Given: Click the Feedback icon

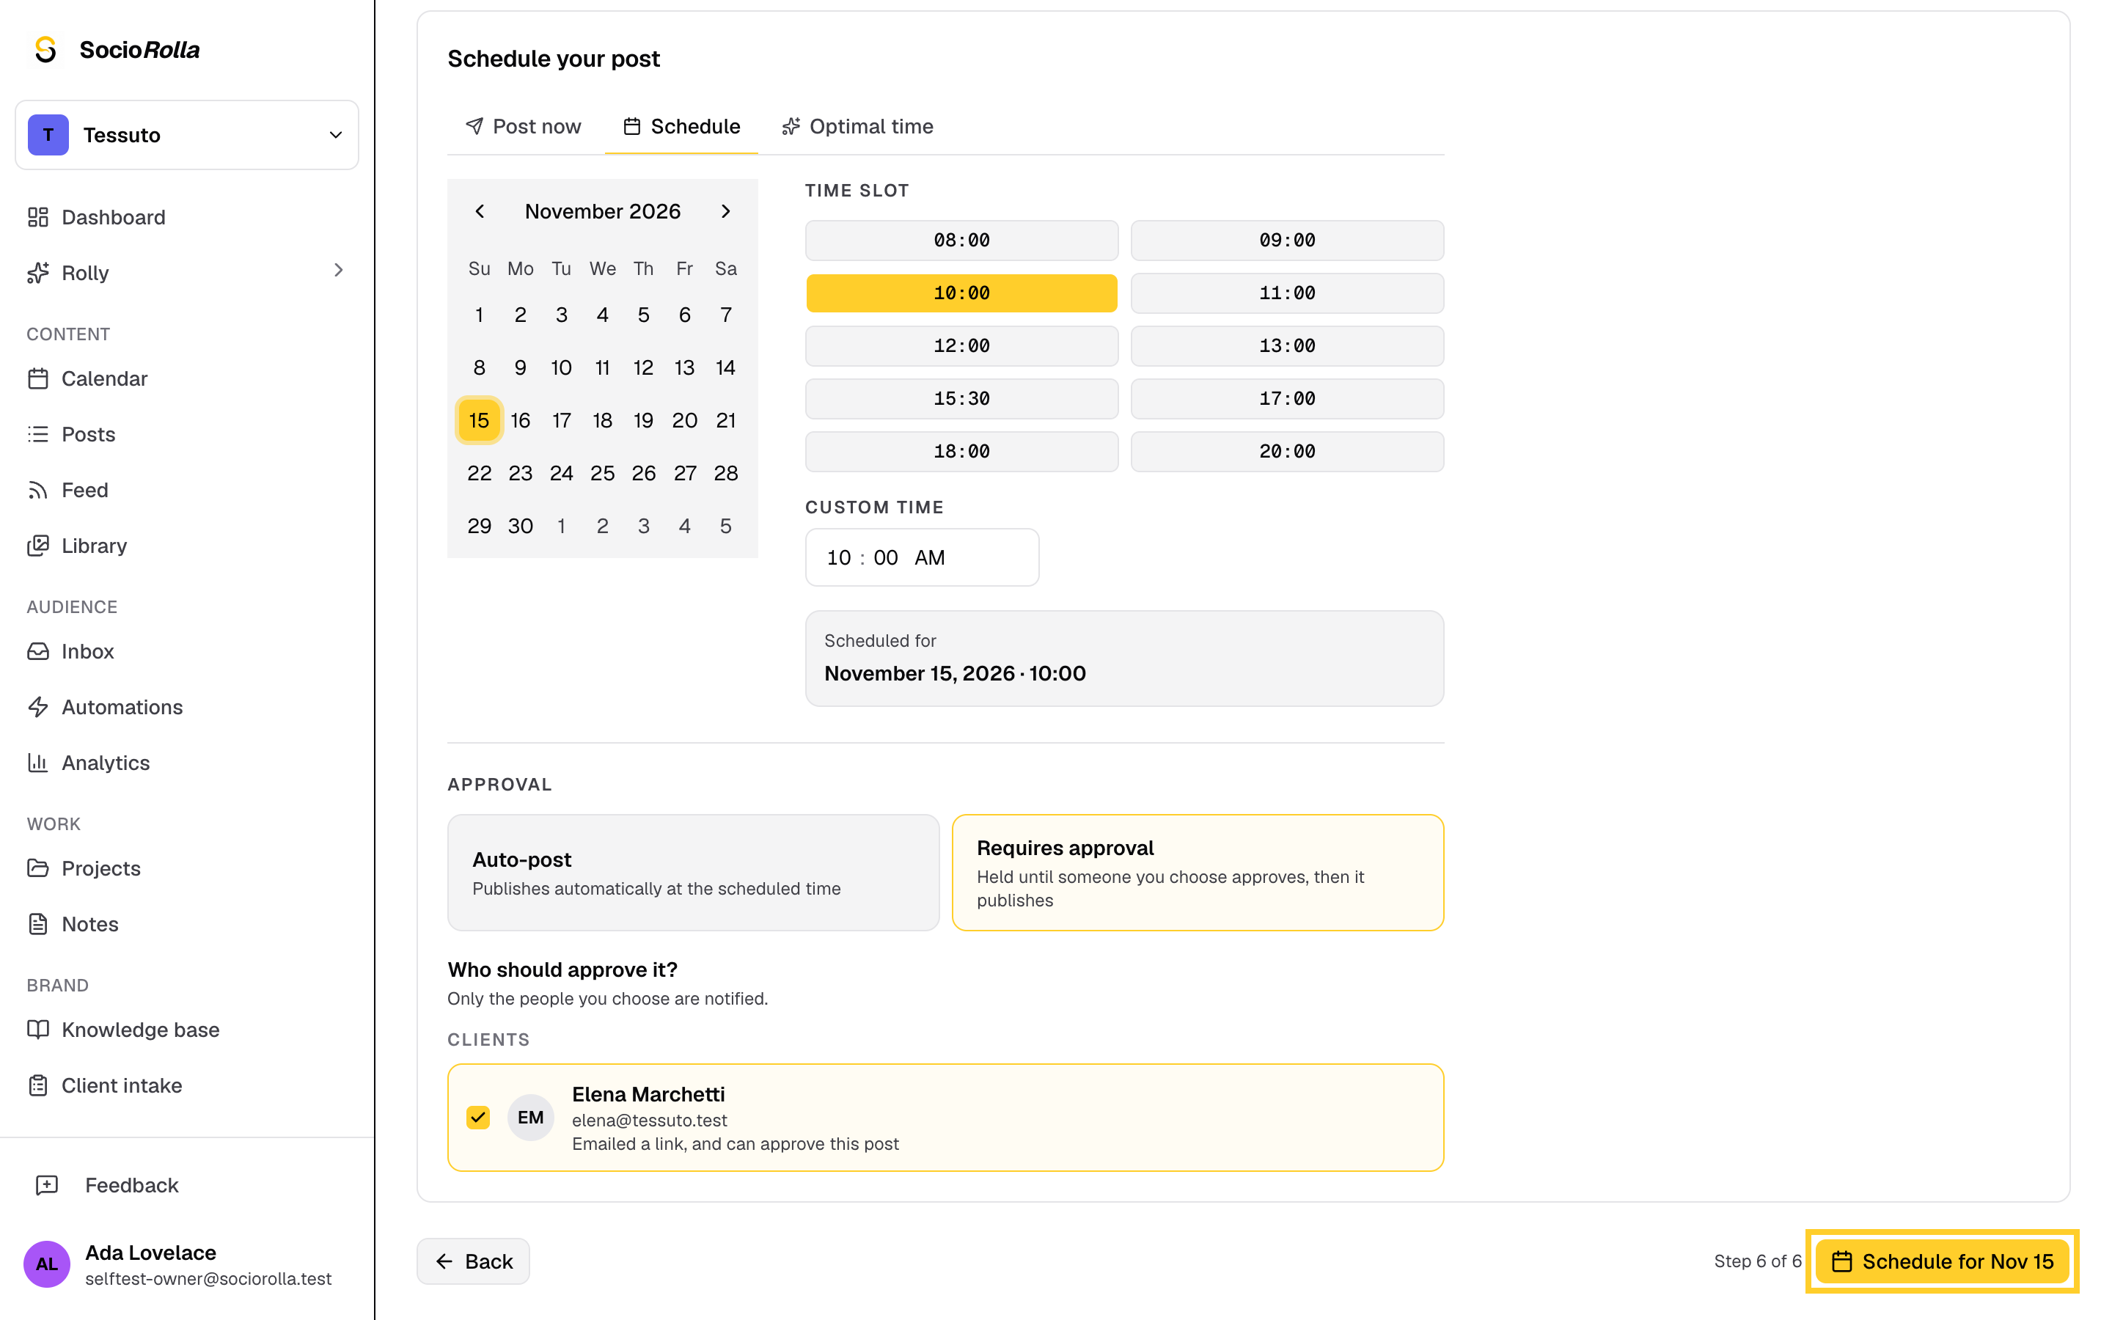Looking at the screenshot, I should [x=46, y=1186].
